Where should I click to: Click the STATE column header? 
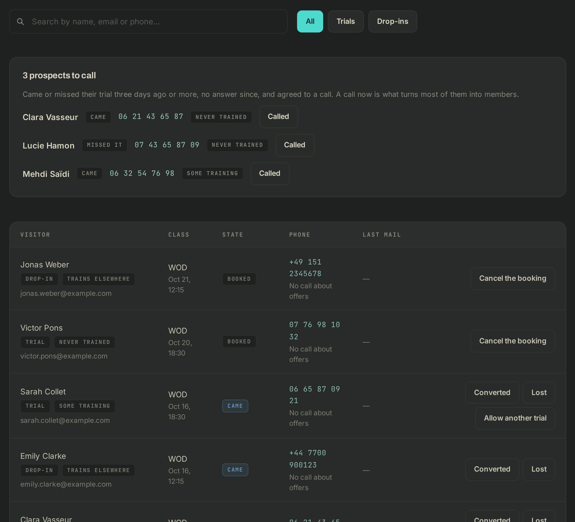(x=233, y=235)
